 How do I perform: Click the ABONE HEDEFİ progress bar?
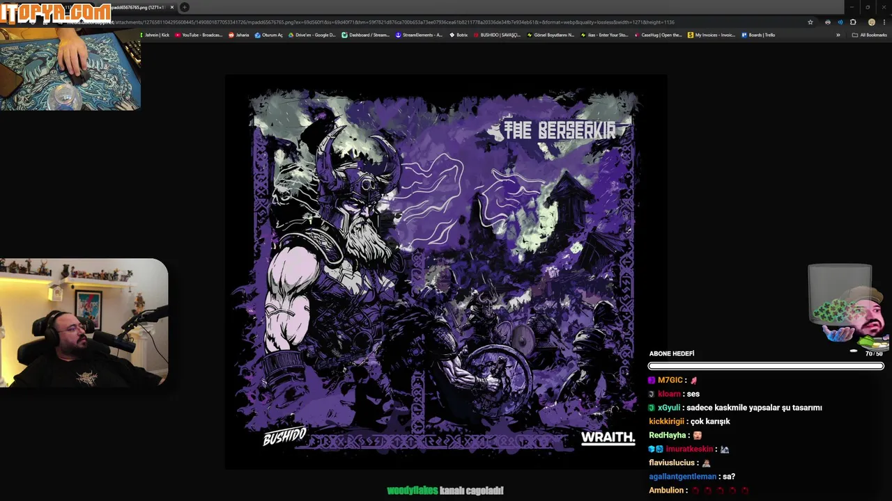click(x=766, y=366)
